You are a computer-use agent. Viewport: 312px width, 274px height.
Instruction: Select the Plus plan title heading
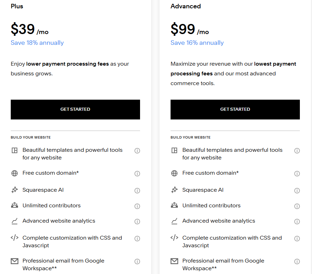pyautogui.click(x=17, y=6)
